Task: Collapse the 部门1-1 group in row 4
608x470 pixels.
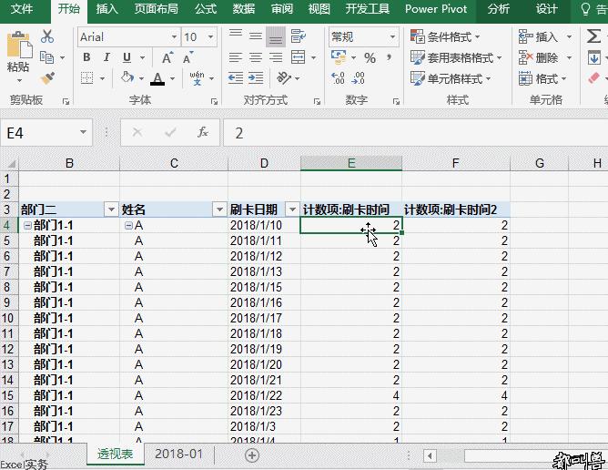Action: coord(27,225)
